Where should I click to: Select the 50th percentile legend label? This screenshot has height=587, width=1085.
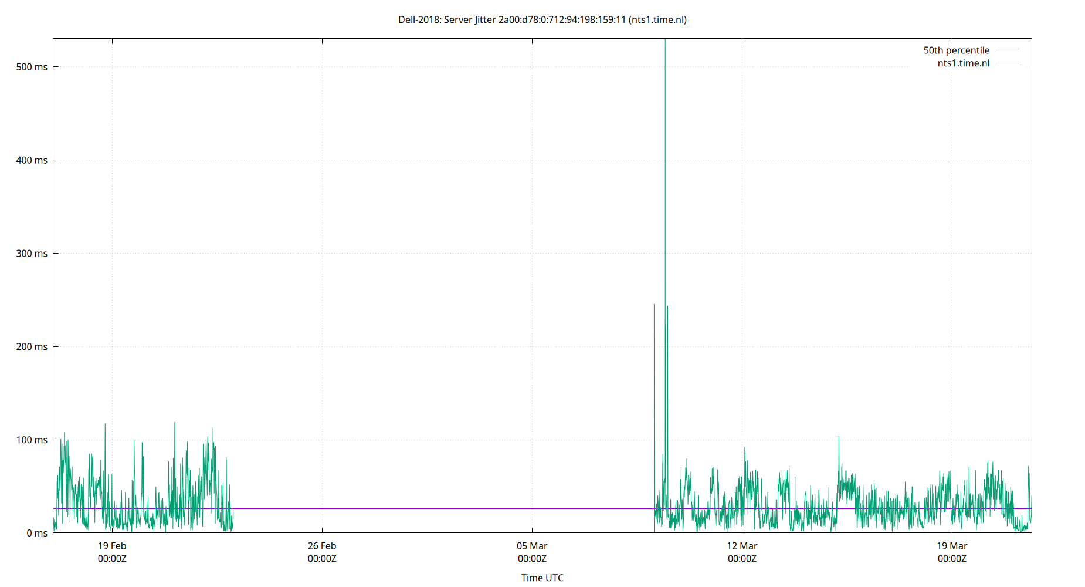956,50
